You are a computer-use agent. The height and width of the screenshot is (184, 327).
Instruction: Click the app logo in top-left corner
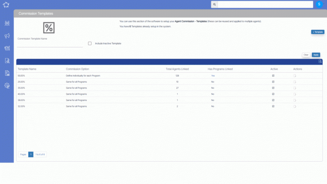(6, 5)
